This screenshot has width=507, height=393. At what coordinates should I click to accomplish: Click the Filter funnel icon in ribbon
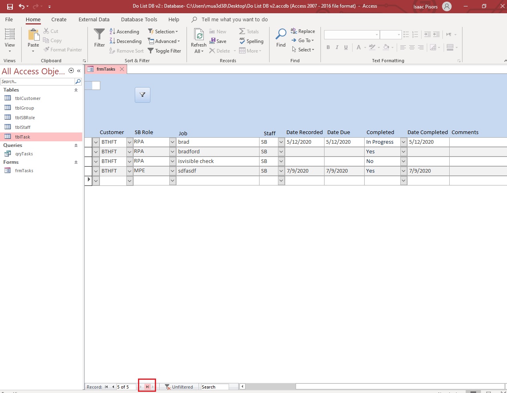99,35
